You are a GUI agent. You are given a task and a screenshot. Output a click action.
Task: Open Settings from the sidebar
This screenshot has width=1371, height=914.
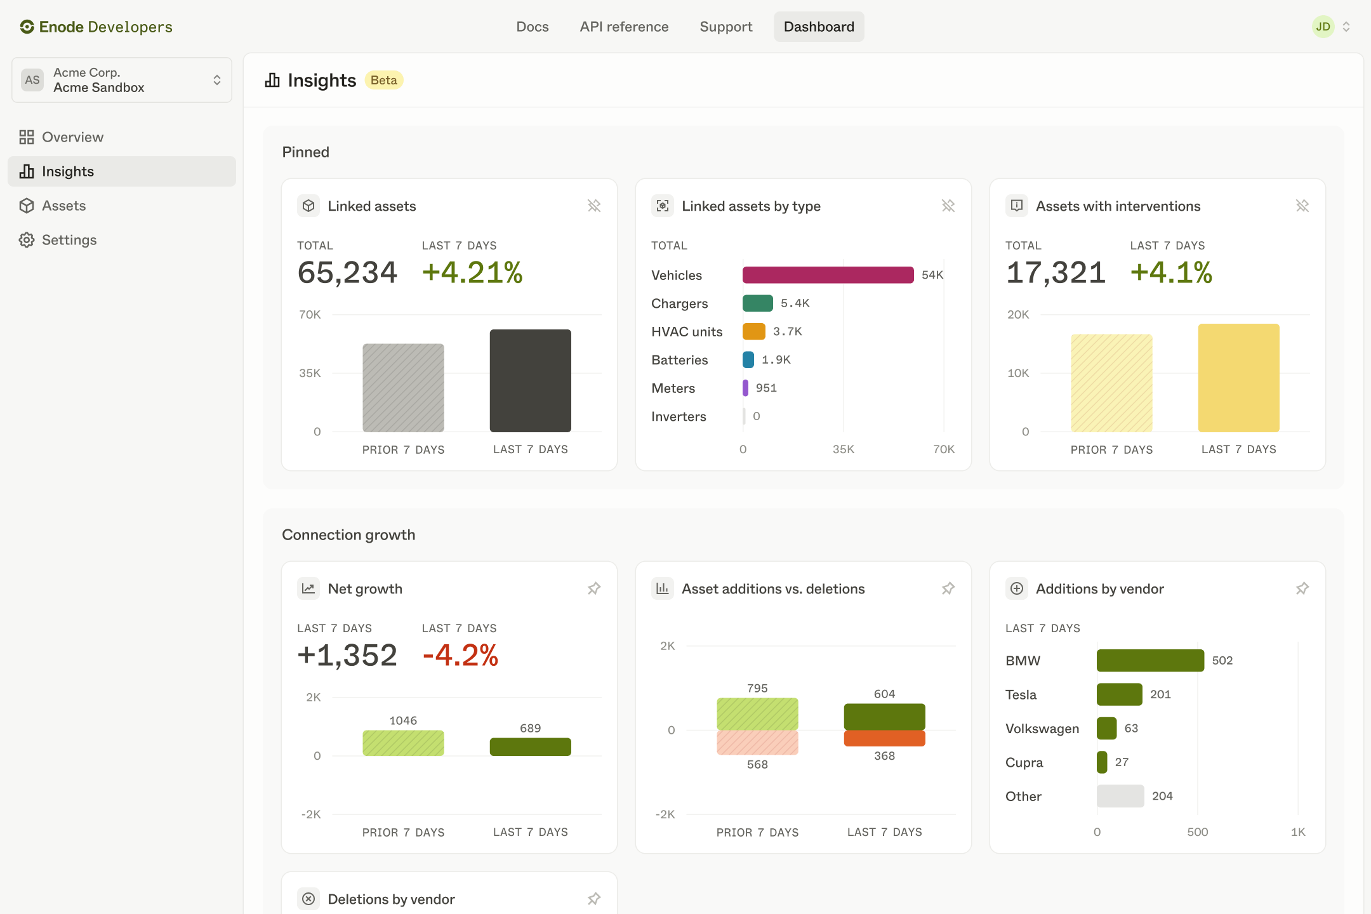tap(69, 240)
